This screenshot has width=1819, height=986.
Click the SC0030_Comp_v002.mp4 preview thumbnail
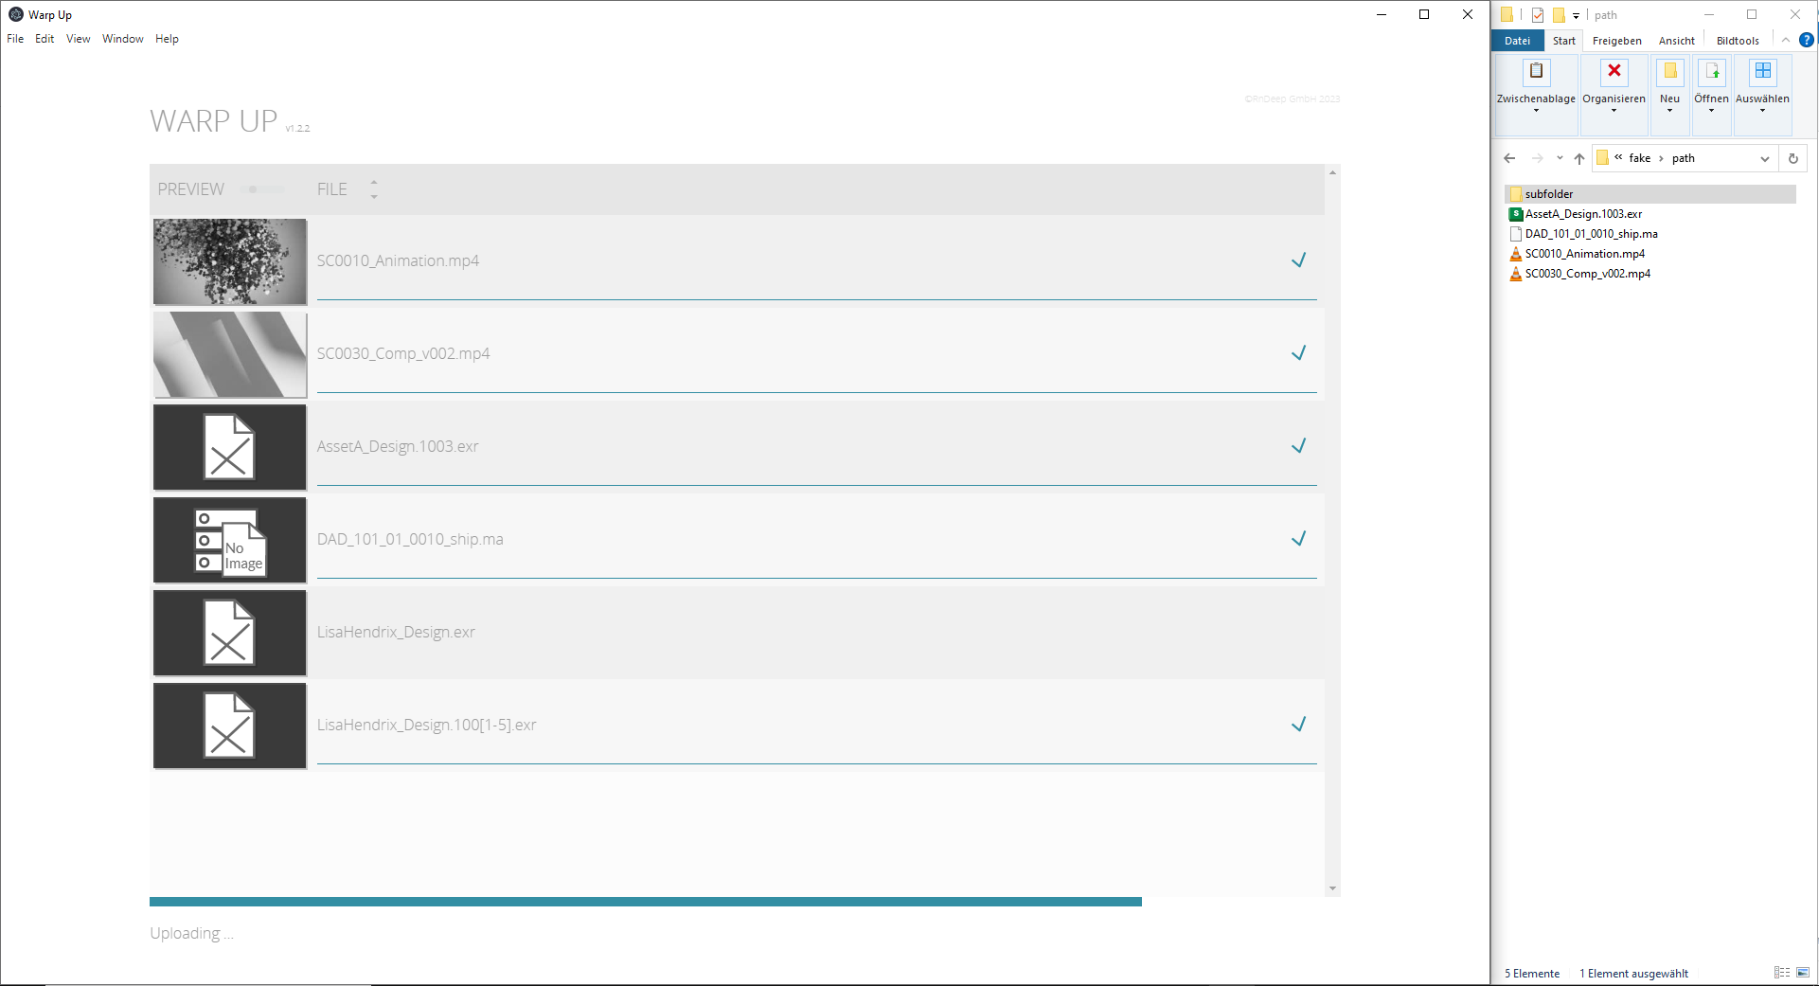(230, 355)
